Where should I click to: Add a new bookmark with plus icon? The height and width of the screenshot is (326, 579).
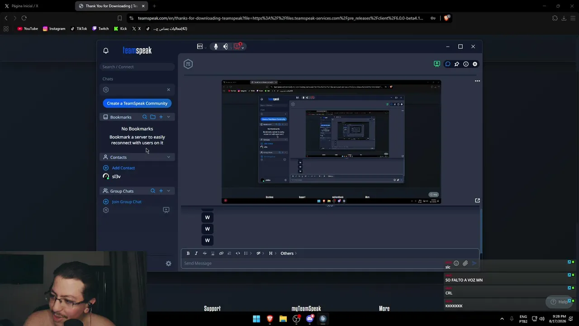[x=161, y=117]
